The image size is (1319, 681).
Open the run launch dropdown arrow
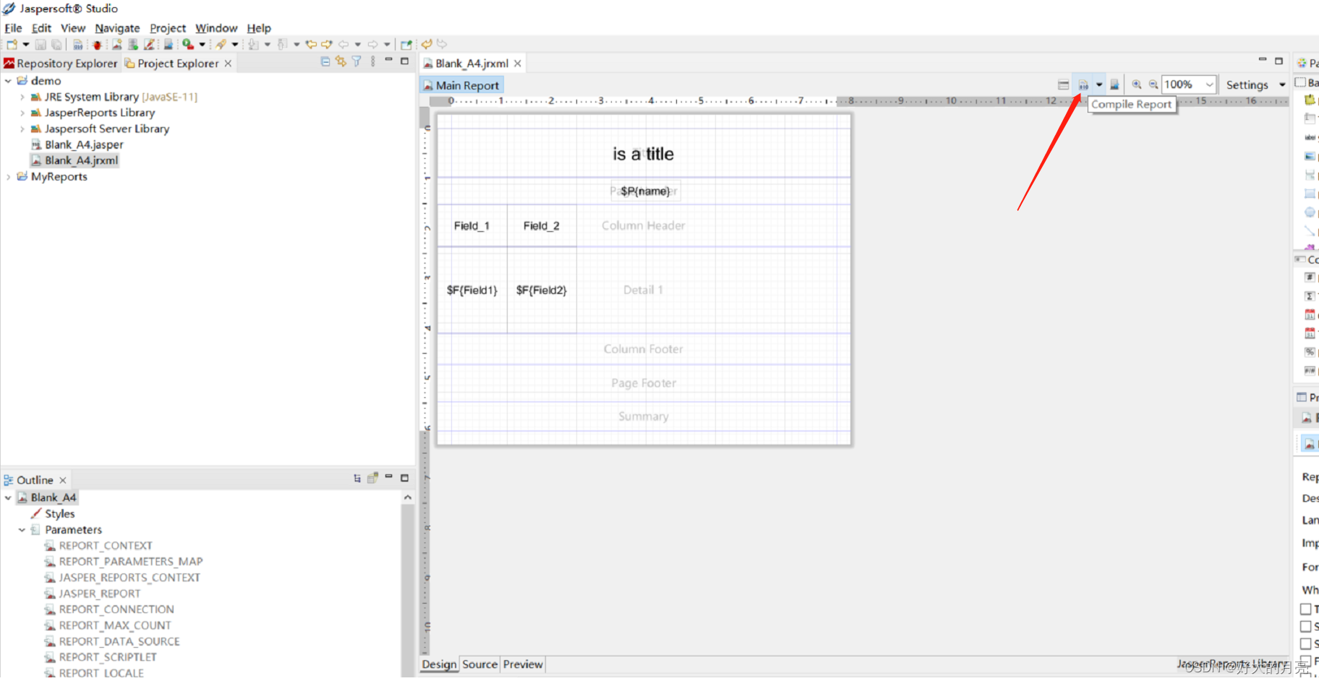(202, 44)
